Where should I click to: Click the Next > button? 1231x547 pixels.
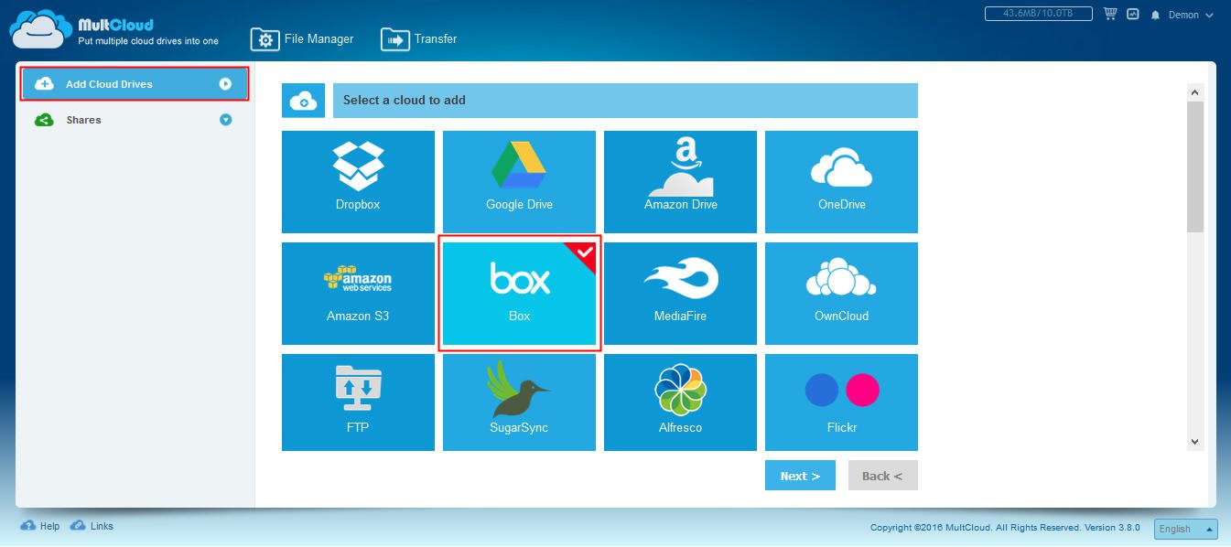(x=800, y=476)
